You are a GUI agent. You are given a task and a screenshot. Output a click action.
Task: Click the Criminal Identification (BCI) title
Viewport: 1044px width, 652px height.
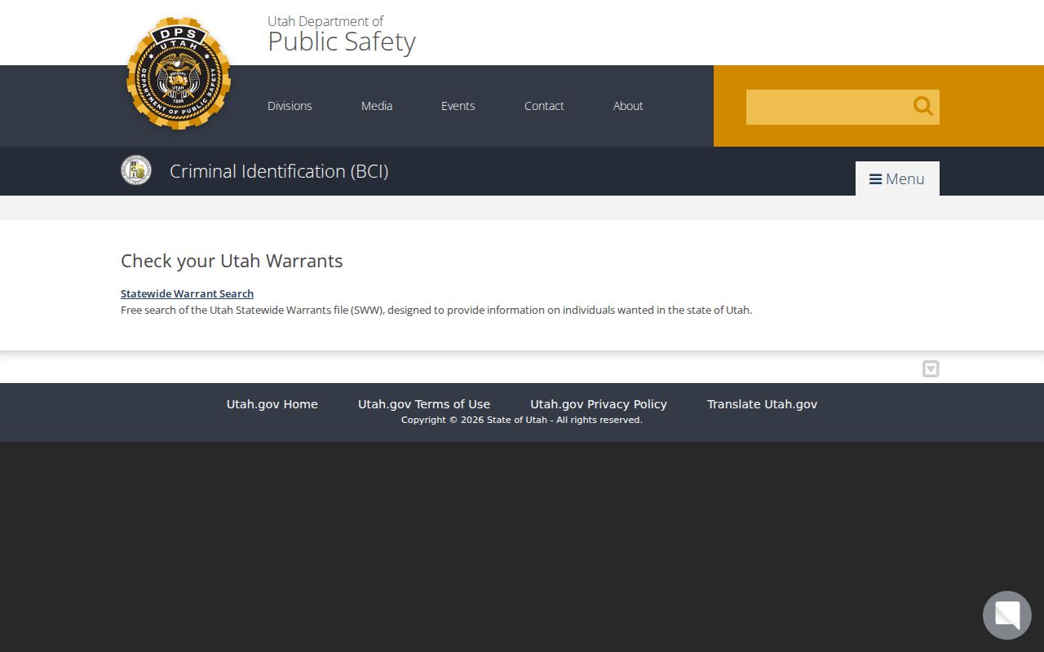(x=279, y=171)
